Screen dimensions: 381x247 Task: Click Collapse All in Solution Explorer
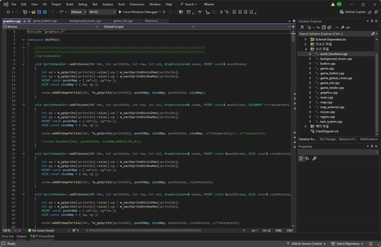point(324,27)
